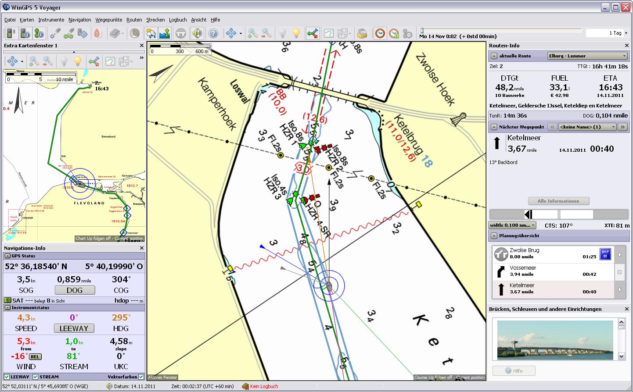633x392 pixels.
Task: Zoom out using main toolbar magnifier minus
Action: point(266,33)
